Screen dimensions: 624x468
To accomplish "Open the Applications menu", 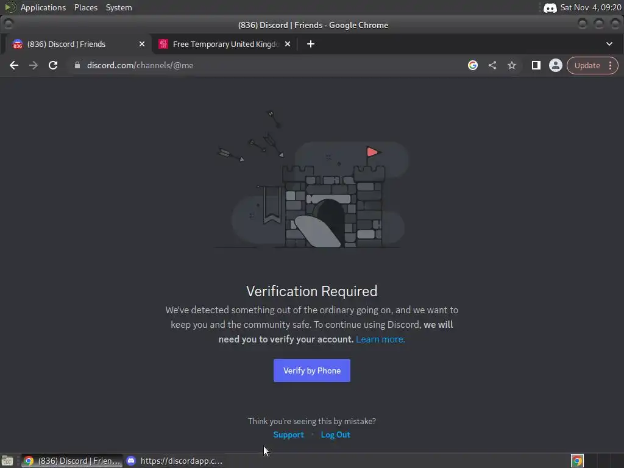I will tap(43, 7).
